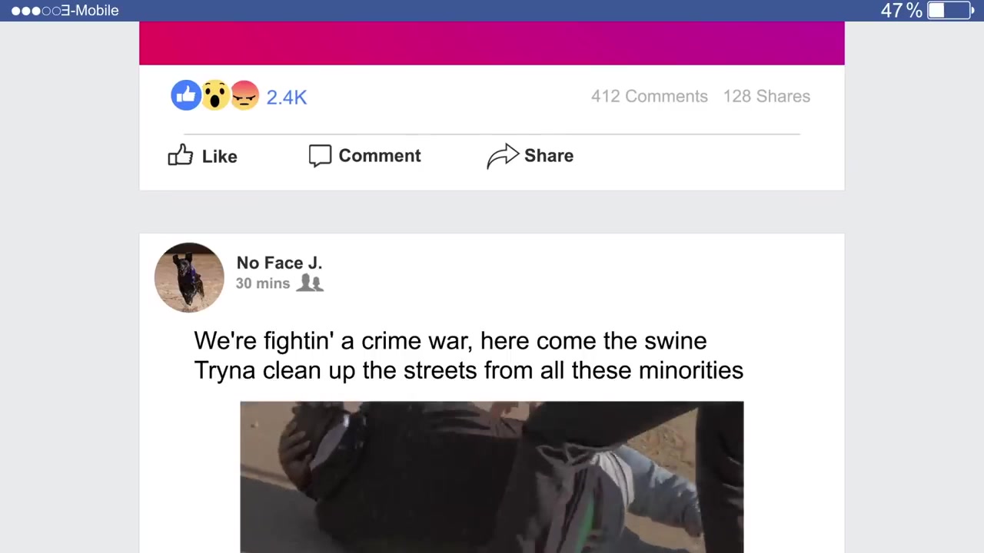Select the Share button text
The image size is (984, 553).
pos(549,155)
